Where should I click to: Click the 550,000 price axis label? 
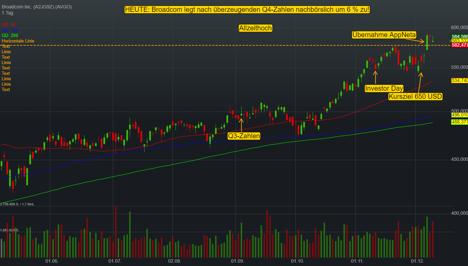[460, 67]
